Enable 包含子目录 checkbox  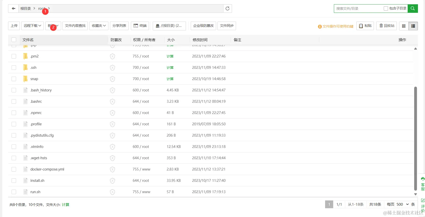coord(386,9)
